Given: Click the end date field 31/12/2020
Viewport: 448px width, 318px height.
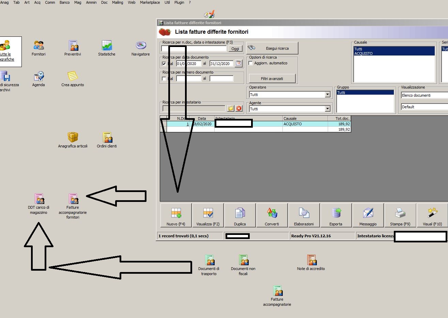Looking at the screenshot, I should tap(221, 64).
